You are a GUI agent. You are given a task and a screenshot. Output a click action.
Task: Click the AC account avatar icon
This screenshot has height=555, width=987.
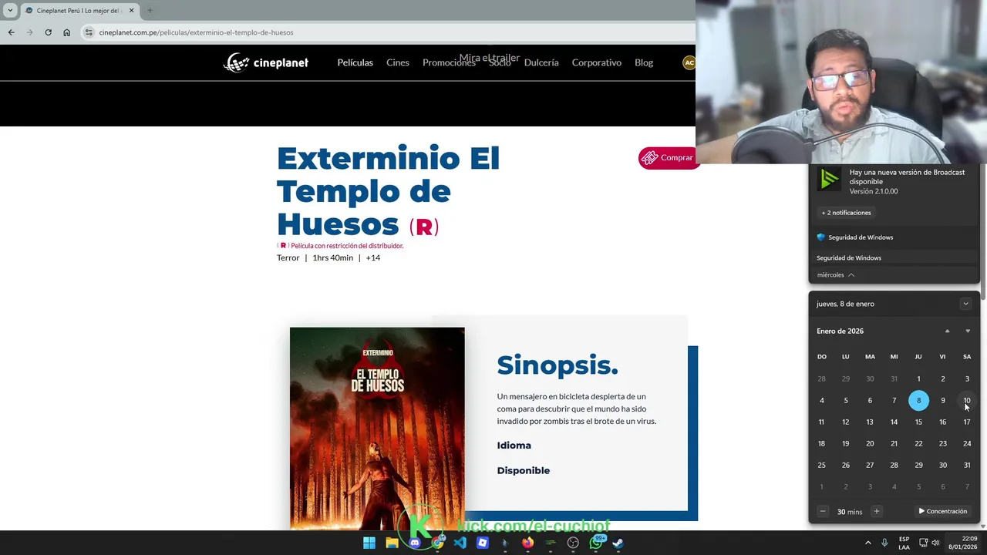click(x=689, y=62)
